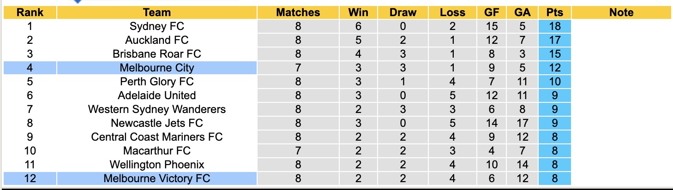Viewport: 673px width, 190px height.
Task: Click the Note column header
Action: [x=621, y=12]
